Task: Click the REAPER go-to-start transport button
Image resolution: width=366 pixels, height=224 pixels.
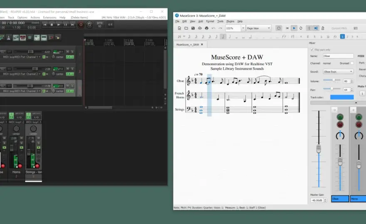Action: click(x=45, y=24)
